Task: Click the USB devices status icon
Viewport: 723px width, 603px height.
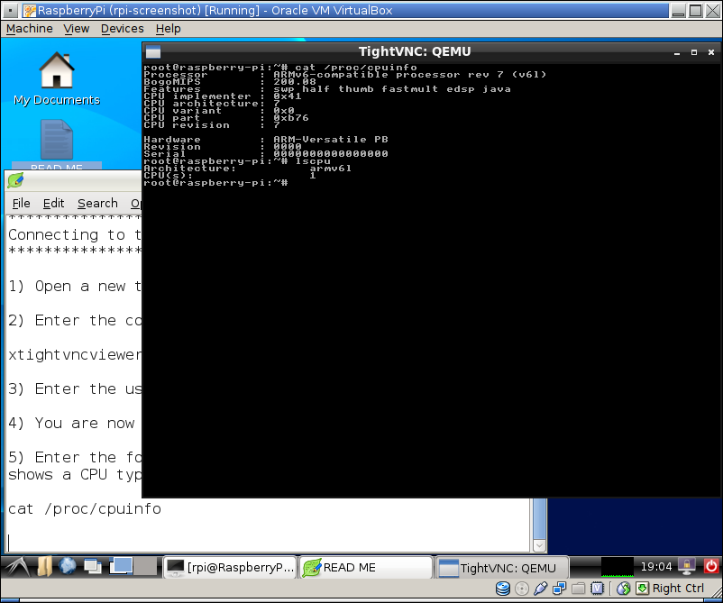Action: coord(540,589)
